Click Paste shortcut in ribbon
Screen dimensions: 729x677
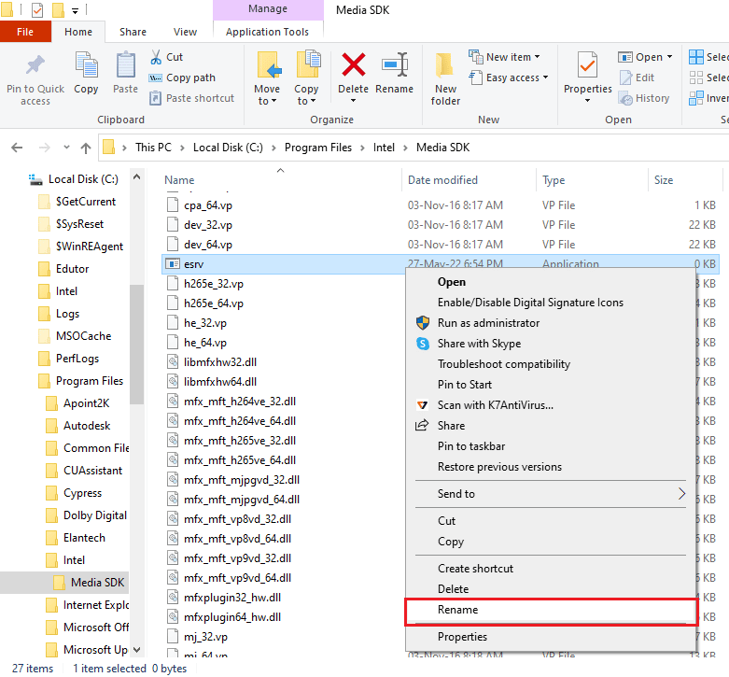191,98
